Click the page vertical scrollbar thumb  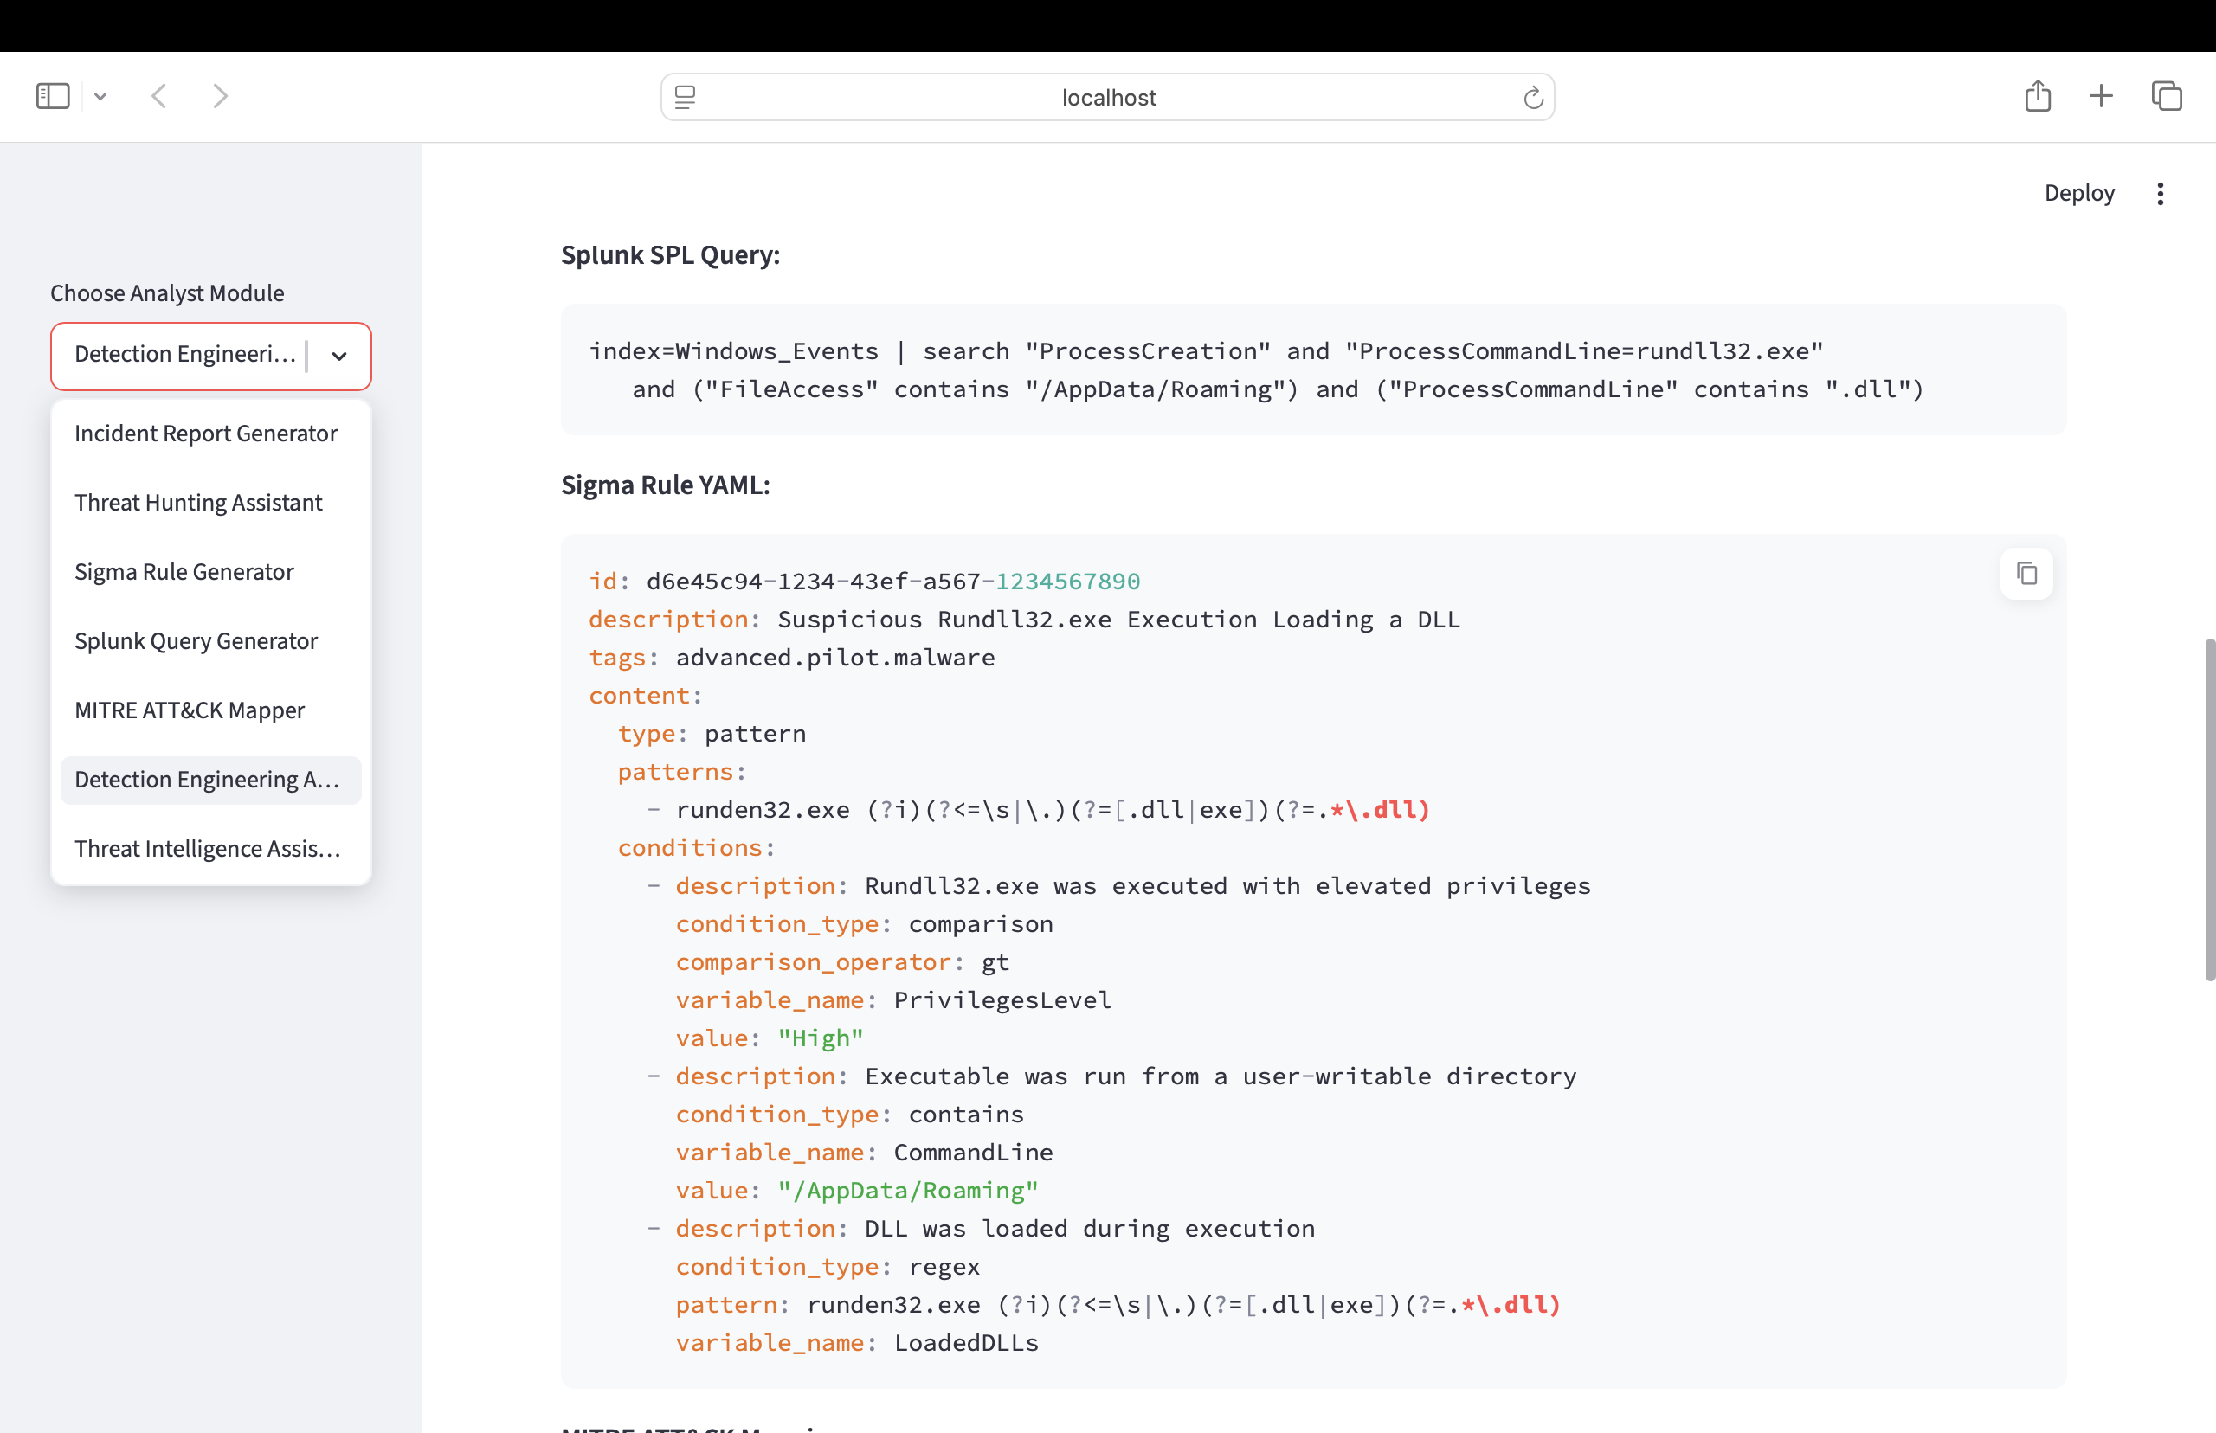pyautogui.click(x=2209, y=810)
